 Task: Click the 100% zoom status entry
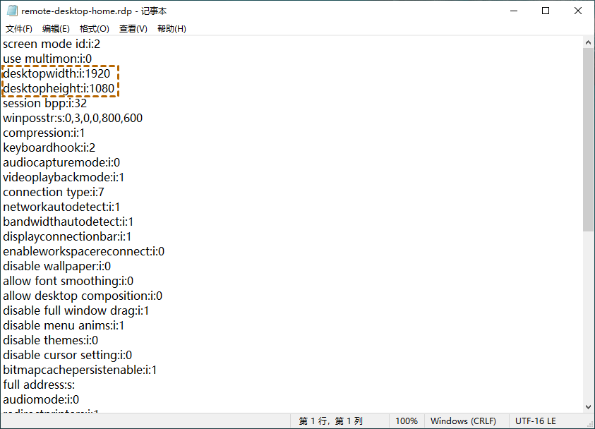(407, 421)
